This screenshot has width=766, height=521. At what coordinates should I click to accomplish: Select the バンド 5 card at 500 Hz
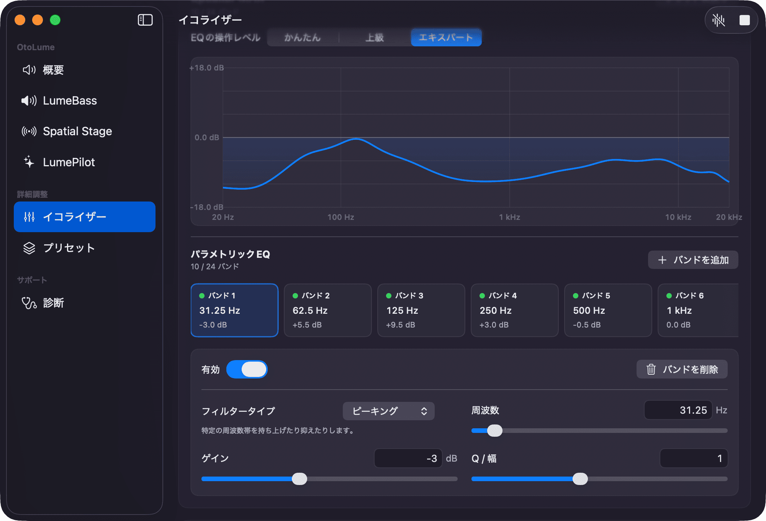click(608, 310)
